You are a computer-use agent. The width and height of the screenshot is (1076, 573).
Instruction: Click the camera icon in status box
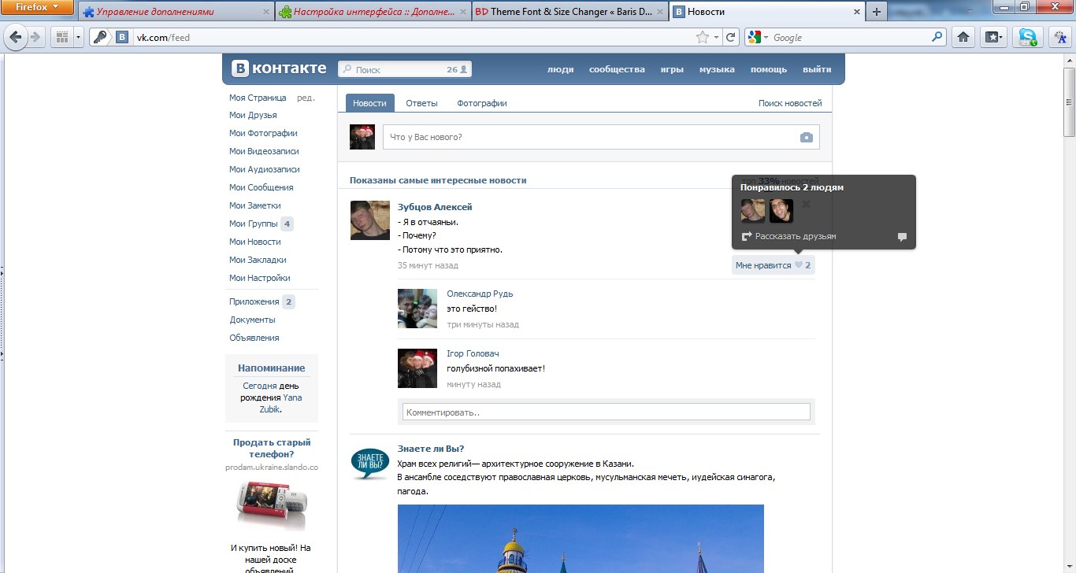pos(806,137)
